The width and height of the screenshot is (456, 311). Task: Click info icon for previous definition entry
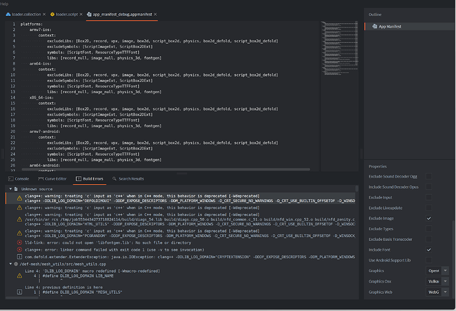click(19, 292)
